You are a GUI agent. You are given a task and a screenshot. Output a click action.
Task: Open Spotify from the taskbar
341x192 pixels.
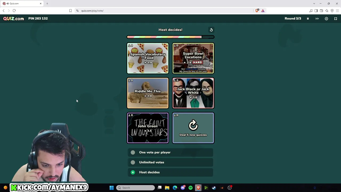(x=190, y=188)
